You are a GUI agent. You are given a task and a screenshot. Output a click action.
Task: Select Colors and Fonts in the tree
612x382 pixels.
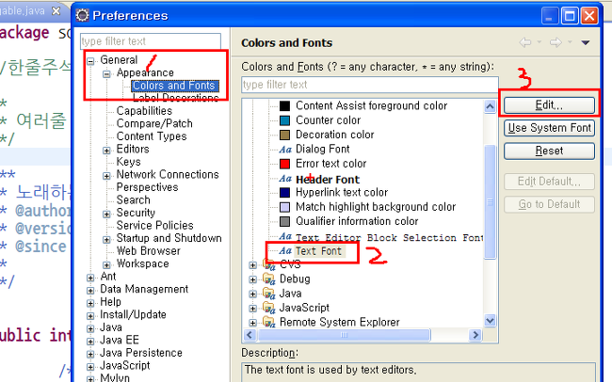pyautogui.click(x=174, y=86)
